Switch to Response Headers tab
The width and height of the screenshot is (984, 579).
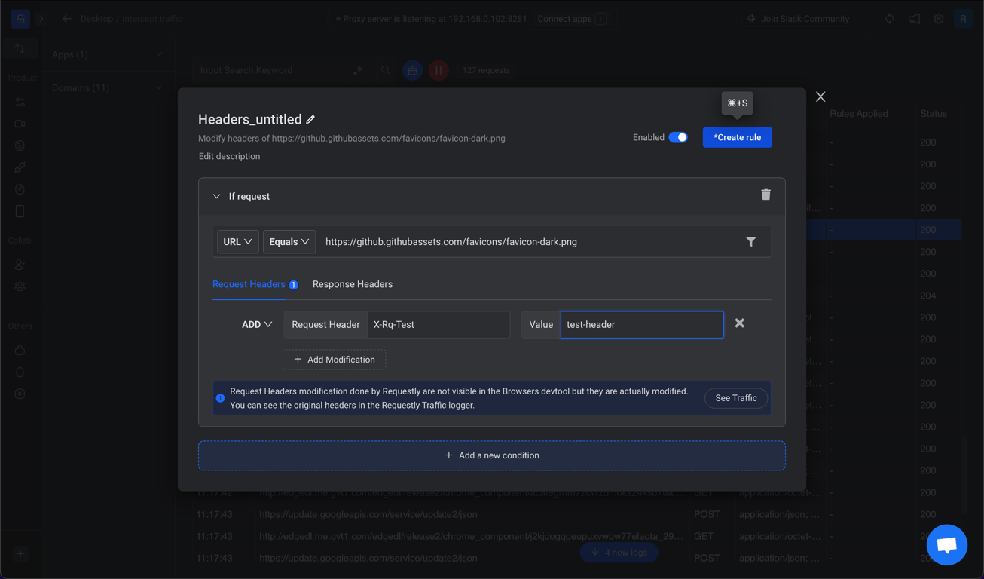click(353, 284)
